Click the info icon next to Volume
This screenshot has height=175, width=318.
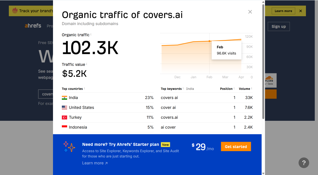252,88
